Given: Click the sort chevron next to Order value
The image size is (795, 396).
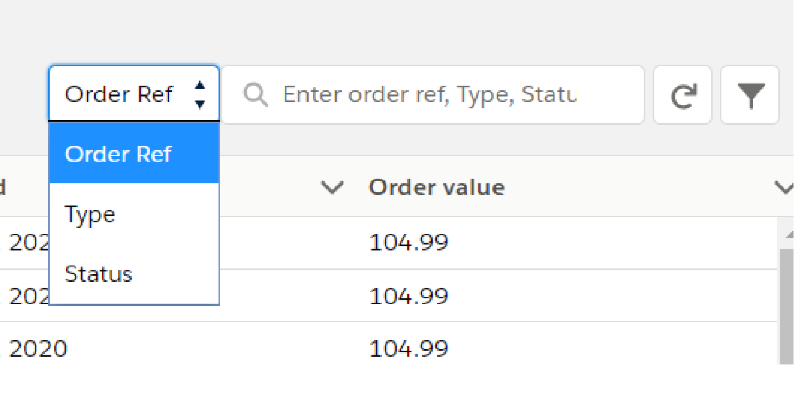Looking at the screenshot, I should click(x=331, y=187).
